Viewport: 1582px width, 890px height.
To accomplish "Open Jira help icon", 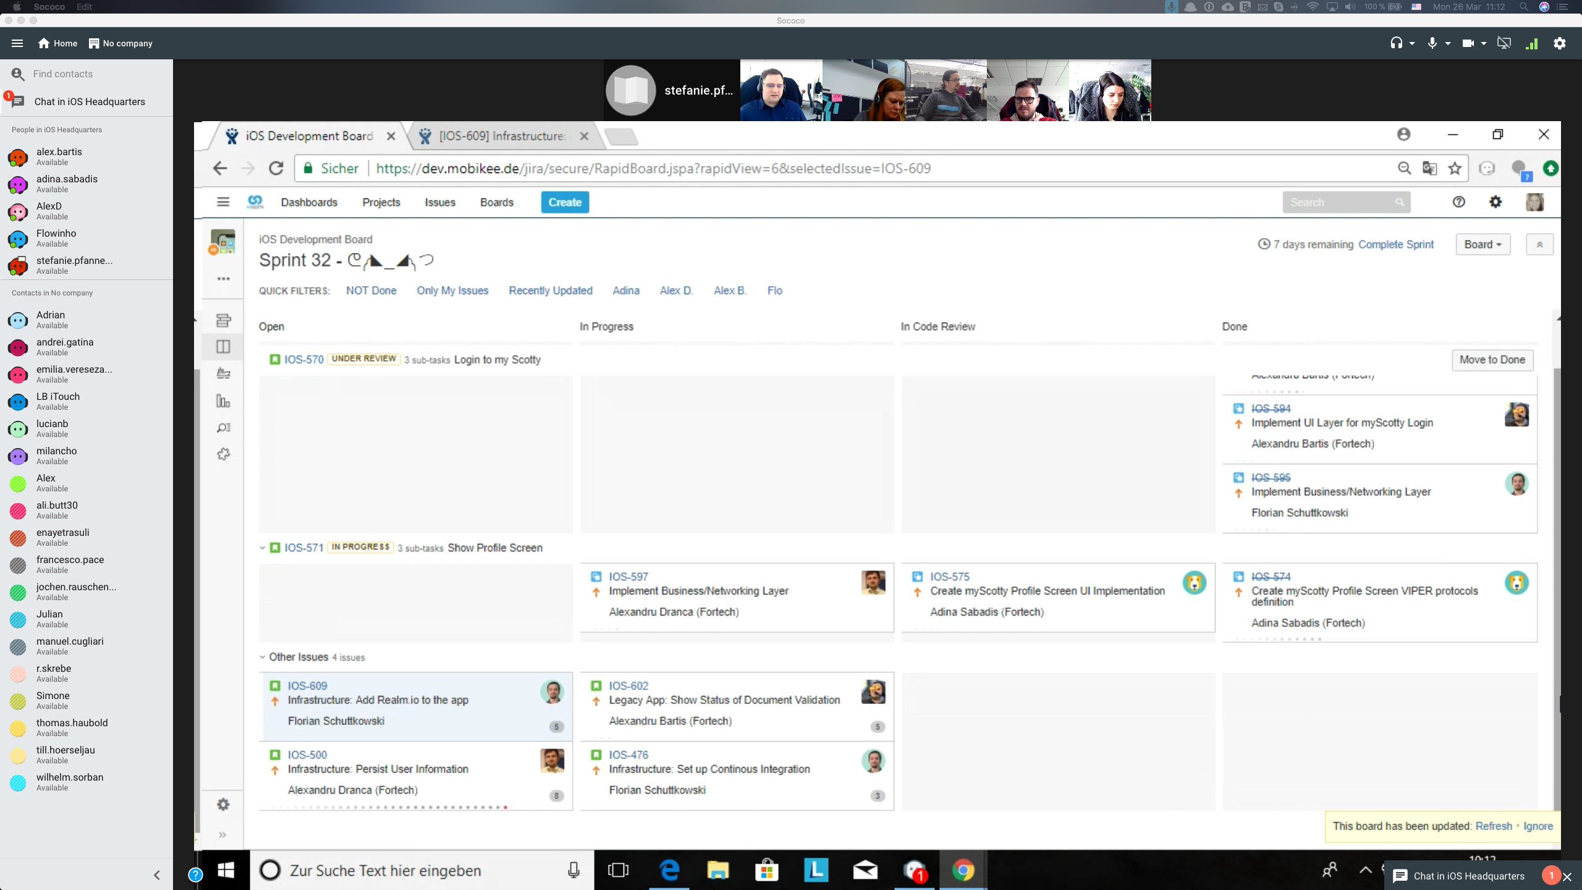I will [1458, 202].
